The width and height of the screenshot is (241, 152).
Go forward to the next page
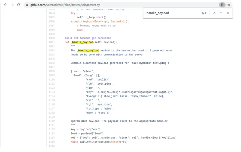click(x=12, y=5)
